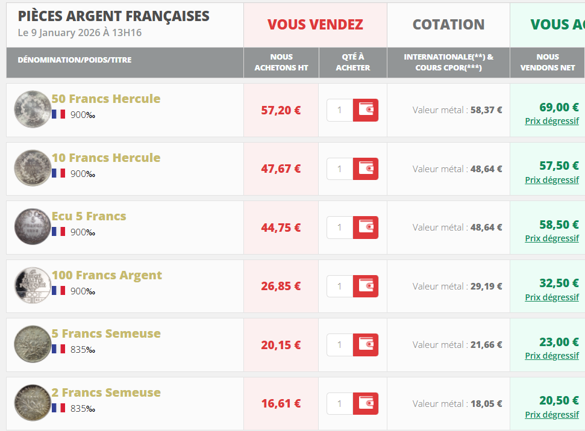Click the red wallet icon for 50 Francs Hercule
This screenshot has height=431, width=585.
pyautogui.click(x=365, y=110)
